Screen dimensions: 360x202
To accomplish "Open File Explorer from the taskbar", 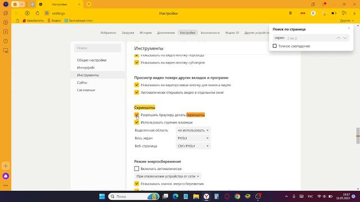I will 196,196.
